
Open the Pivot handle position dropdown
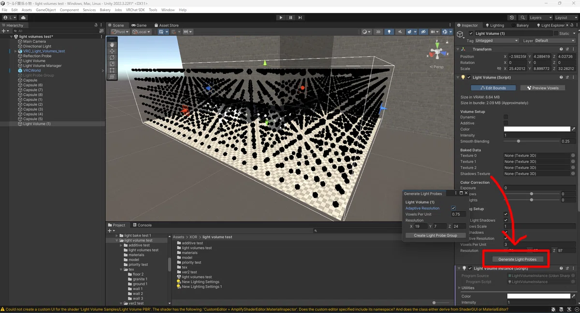pos(120,32)
